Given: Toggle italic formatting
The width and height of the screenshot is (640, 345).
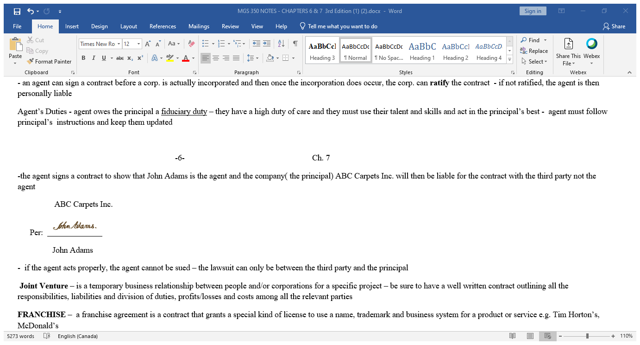Looking at the screenshot, I should [93, 58].
